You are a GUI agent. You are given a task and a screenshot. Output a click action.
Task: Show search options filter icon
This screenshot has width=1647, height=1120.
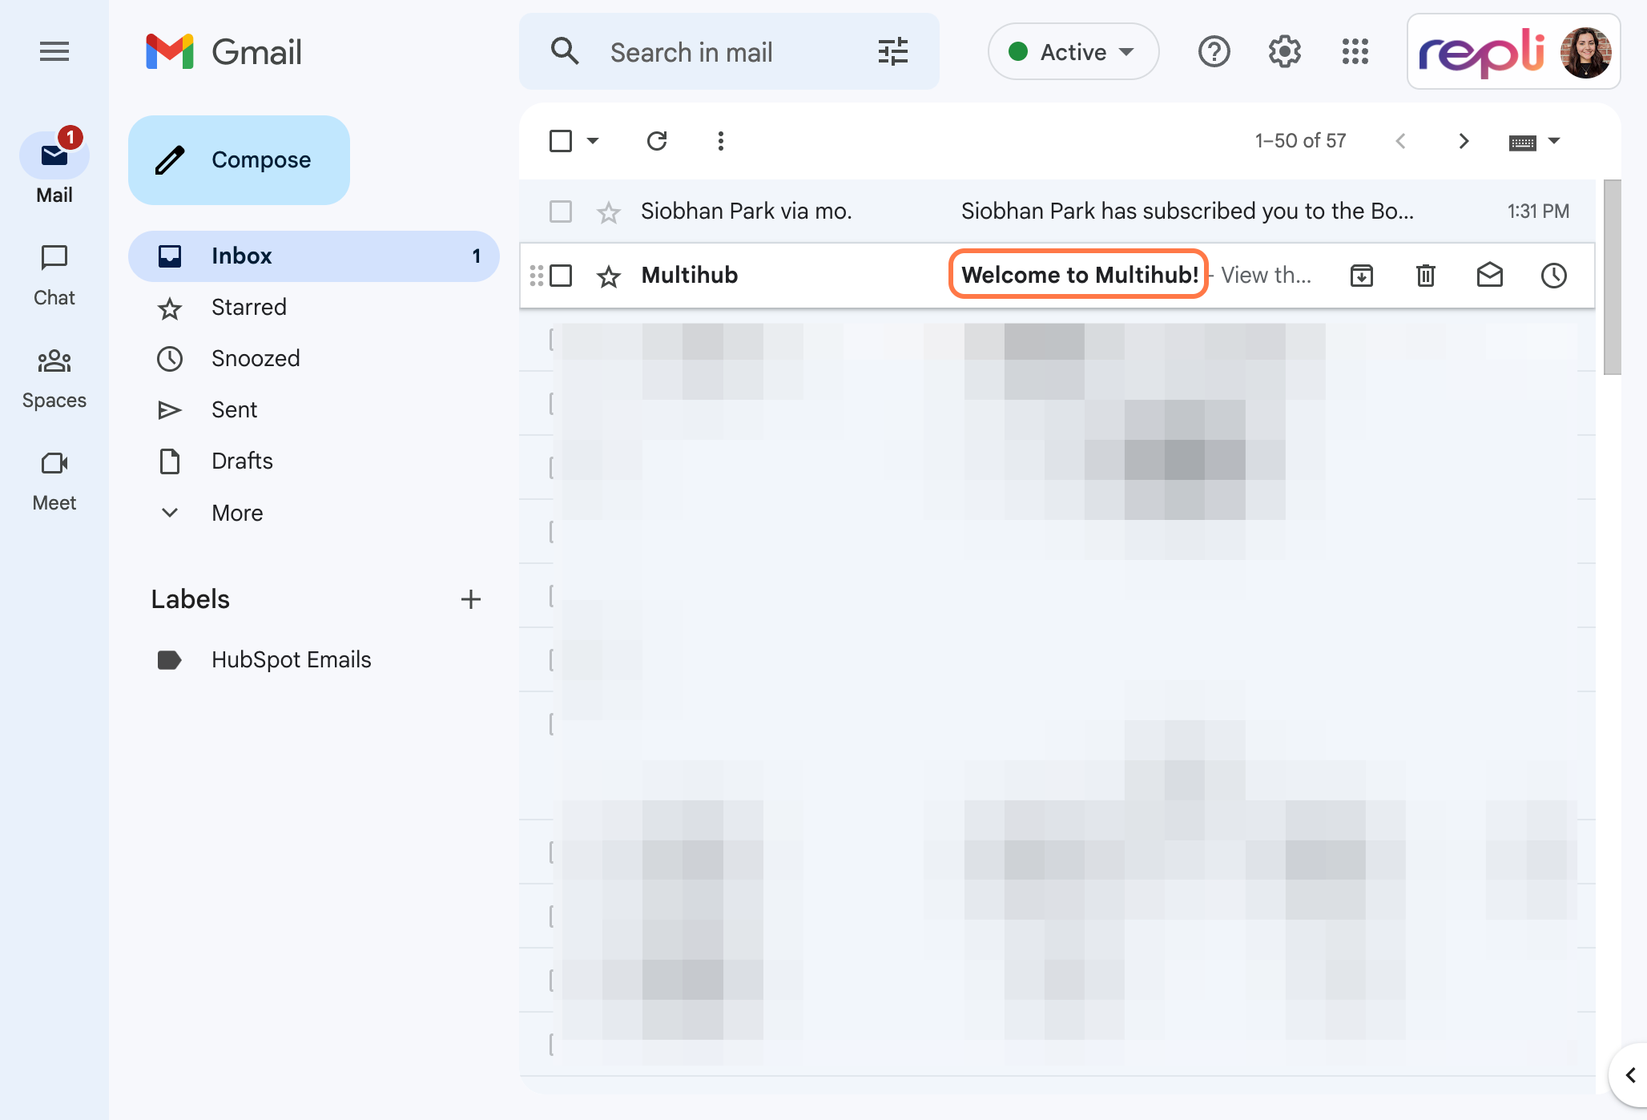point(893,52)
